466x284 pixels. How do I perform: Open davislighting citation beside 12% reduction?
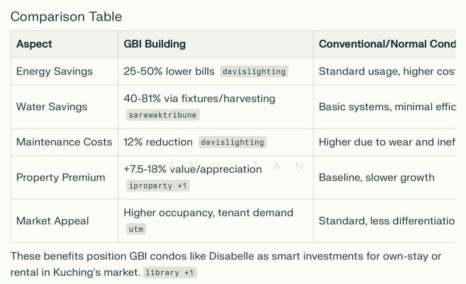(x=232, y=143)
